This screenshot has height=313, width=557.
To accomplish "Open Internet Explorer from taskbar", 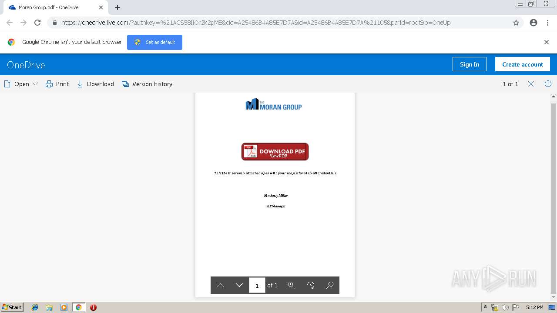I will [35, 307].
